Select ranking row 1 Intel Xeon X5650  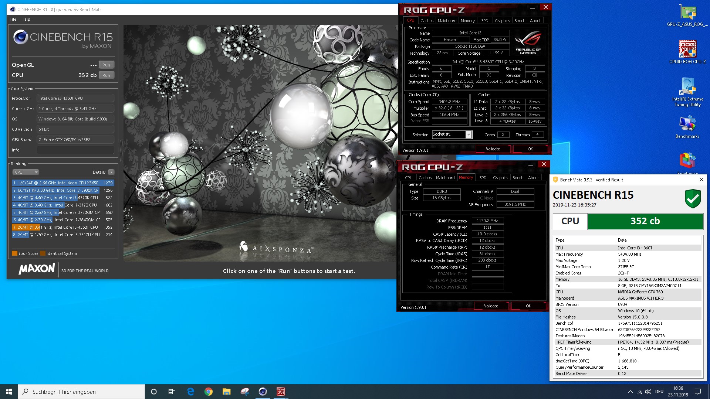[63, 183]
